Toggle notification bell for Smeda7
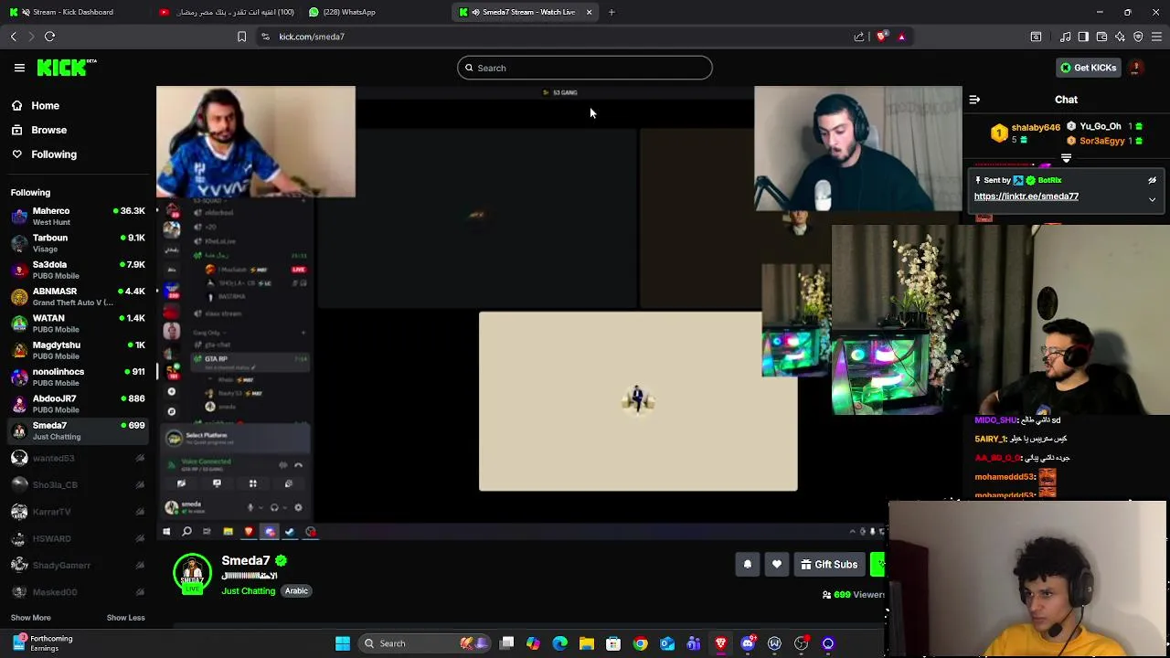The image size is (1170, 658). click(747, 565)
